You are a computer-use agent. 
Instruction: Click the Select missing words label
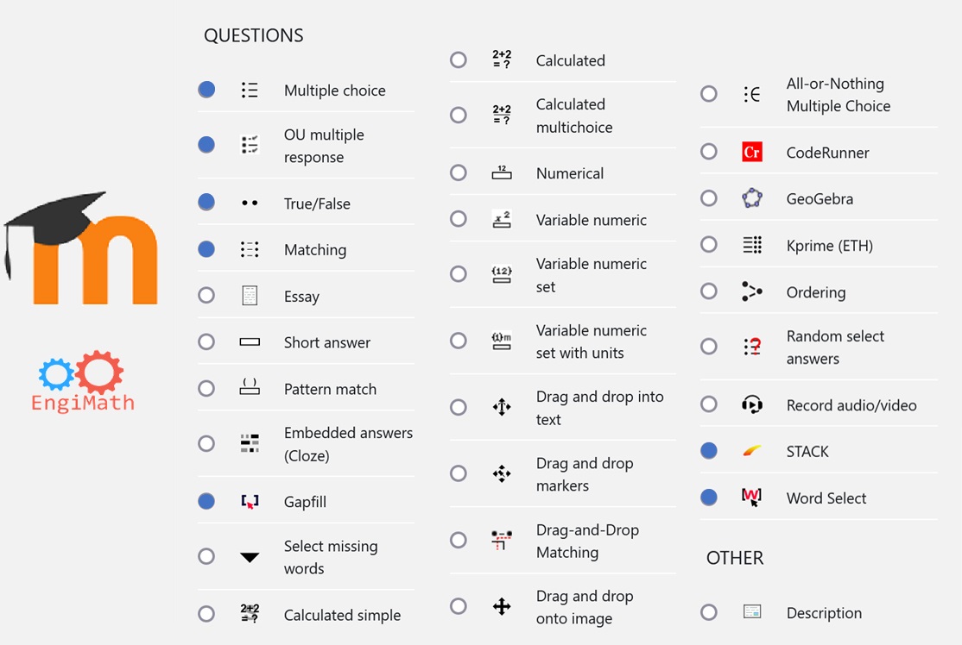(x=331, y=557)
